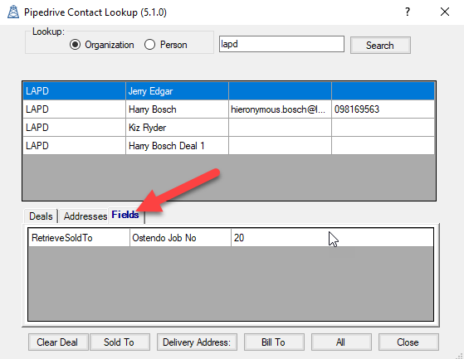Switch to the Deals tab

(x=41, y=216)
